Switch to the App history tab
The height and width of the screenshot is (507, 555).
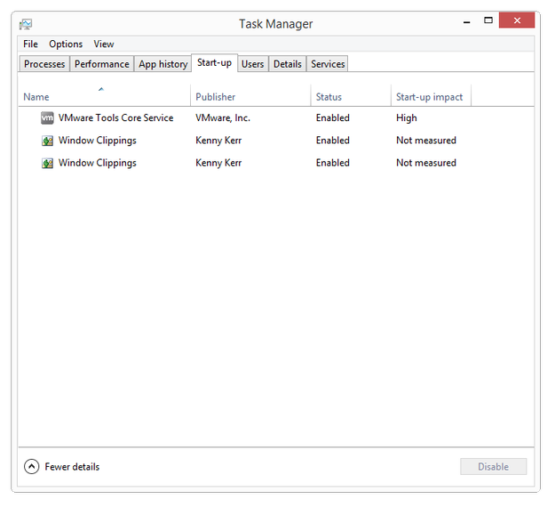point(163,64)
